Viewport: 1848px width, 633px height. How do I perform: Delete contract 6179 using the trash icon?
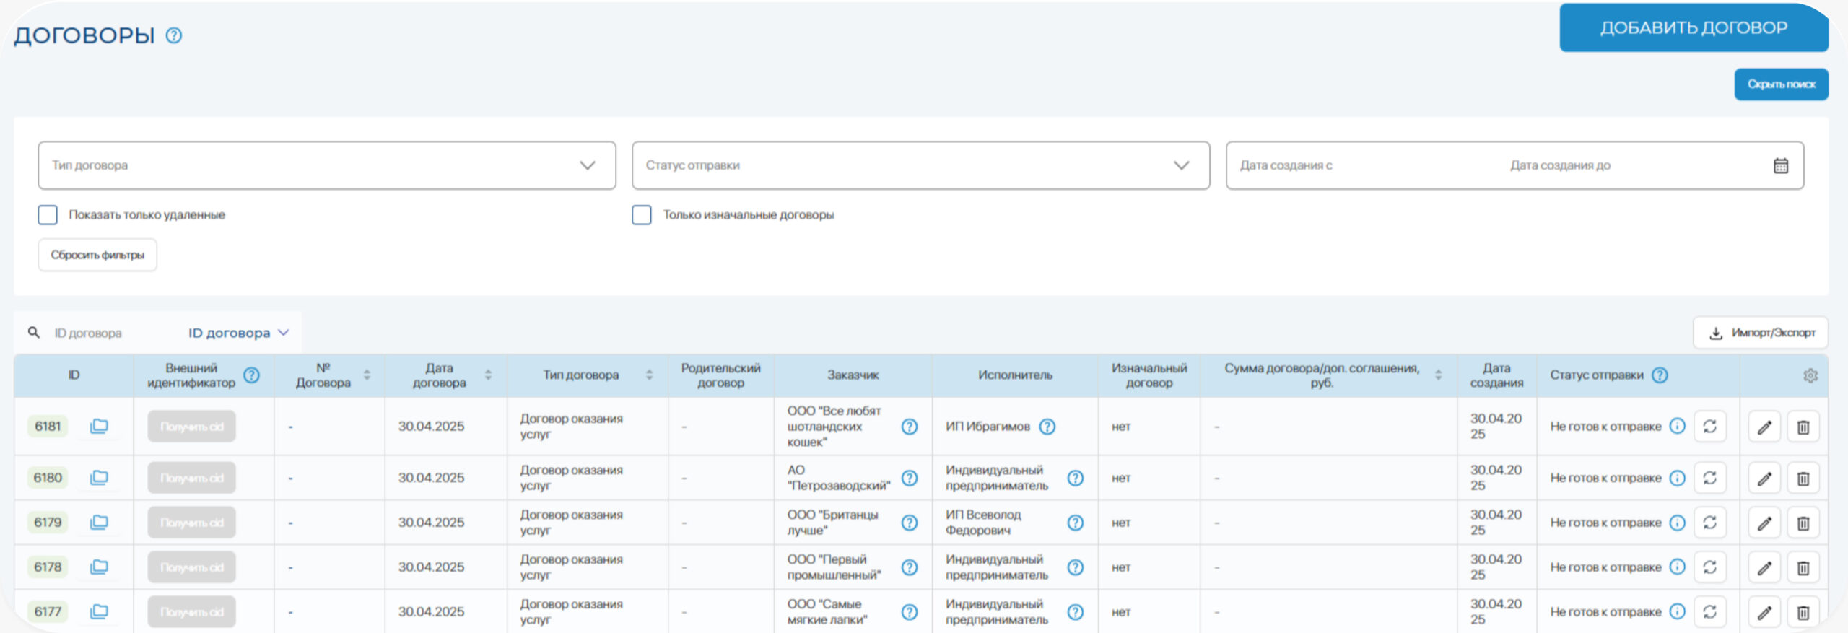pyautogui.click(x=1803, y=523)
